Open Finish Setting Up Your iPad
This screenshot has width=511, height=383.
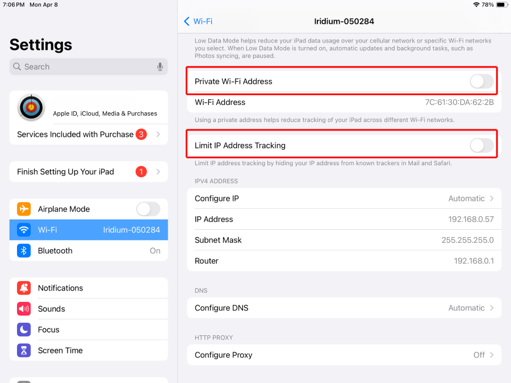click(89, 171)
